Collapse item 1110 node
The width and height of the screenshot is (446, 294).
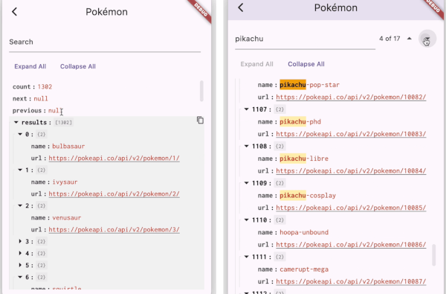coord(247,220)
